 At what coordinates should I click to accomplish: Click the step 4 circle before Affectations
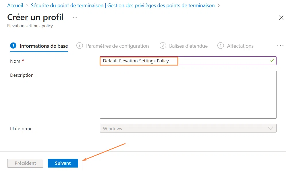tap(221, 45)
